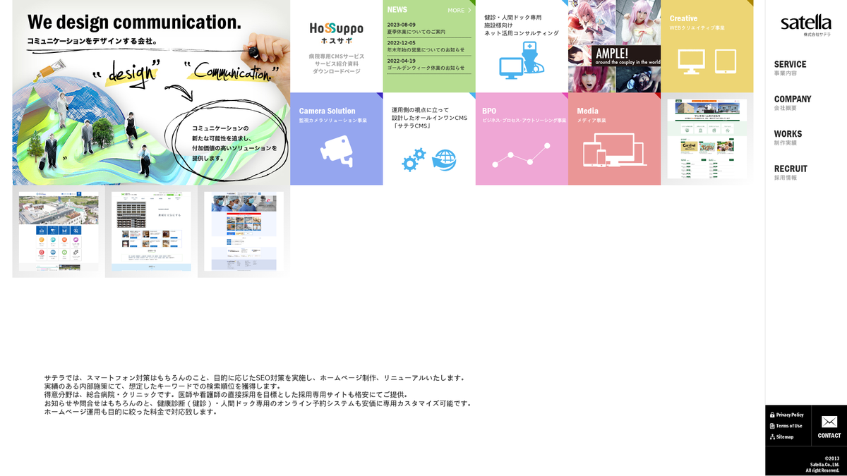This screenshot has width=847, height=476.
Task: Click the Satella CMS globe icon
Action: coord(444,160)
